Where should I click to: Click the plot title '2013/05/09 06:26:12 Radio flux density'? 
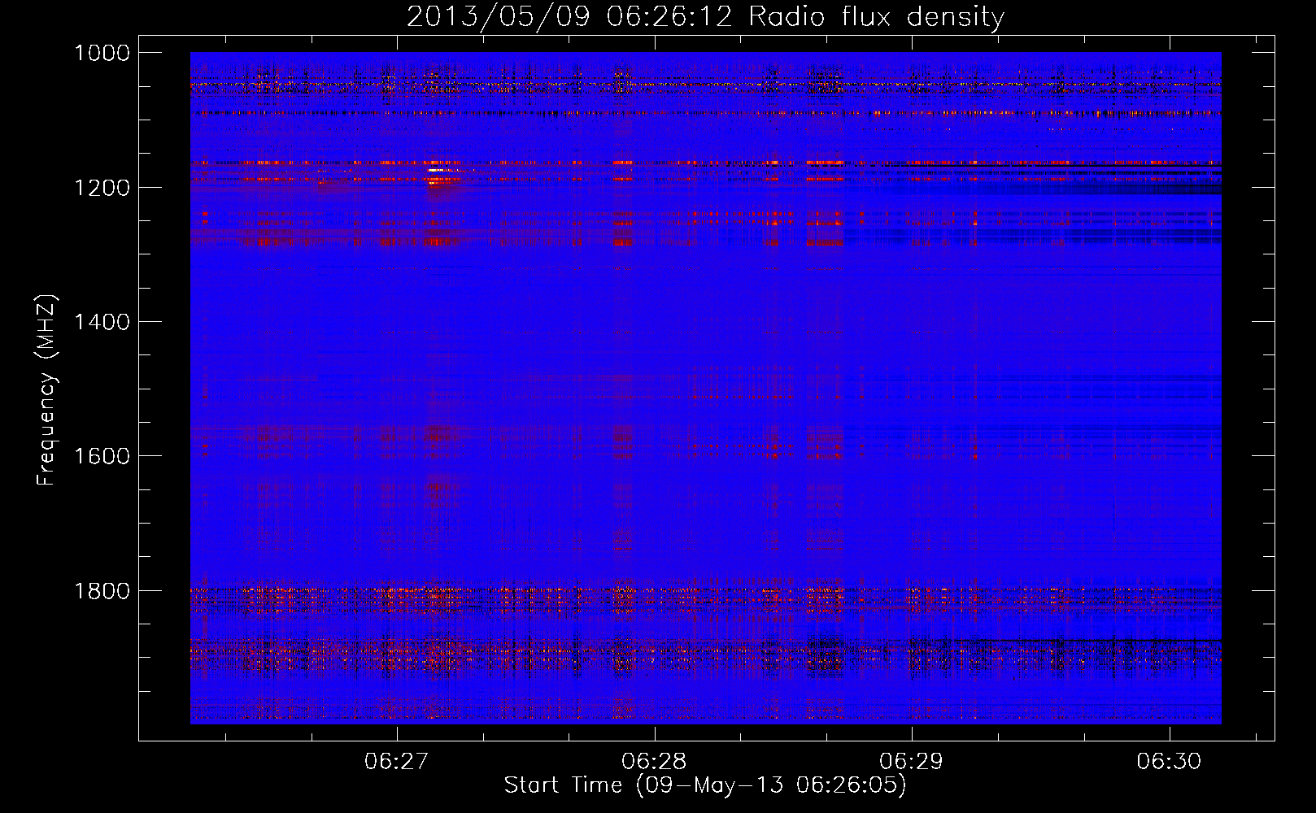pyautogui.click(x=705, y=16)
